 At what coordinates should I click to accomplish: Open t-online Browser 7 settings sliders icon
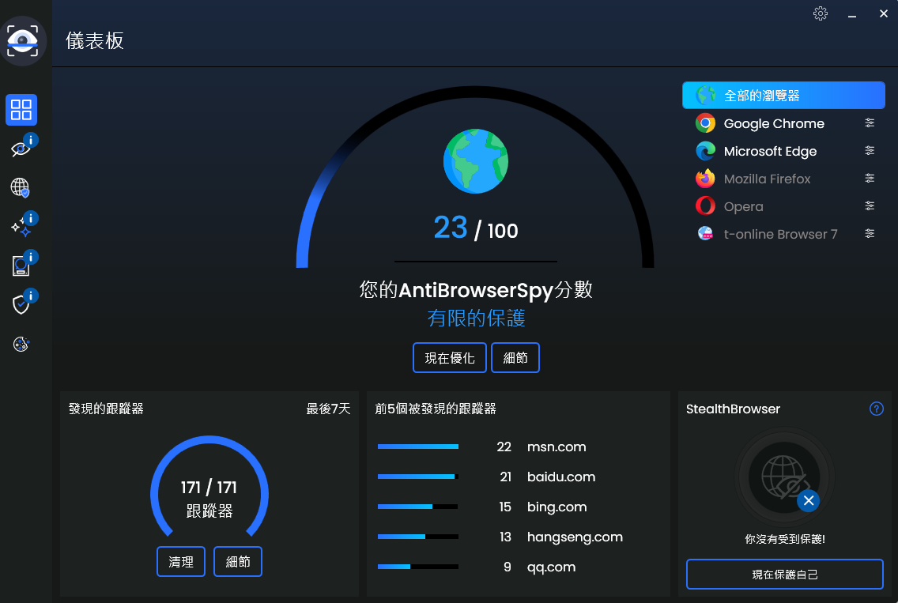point(870,233)
